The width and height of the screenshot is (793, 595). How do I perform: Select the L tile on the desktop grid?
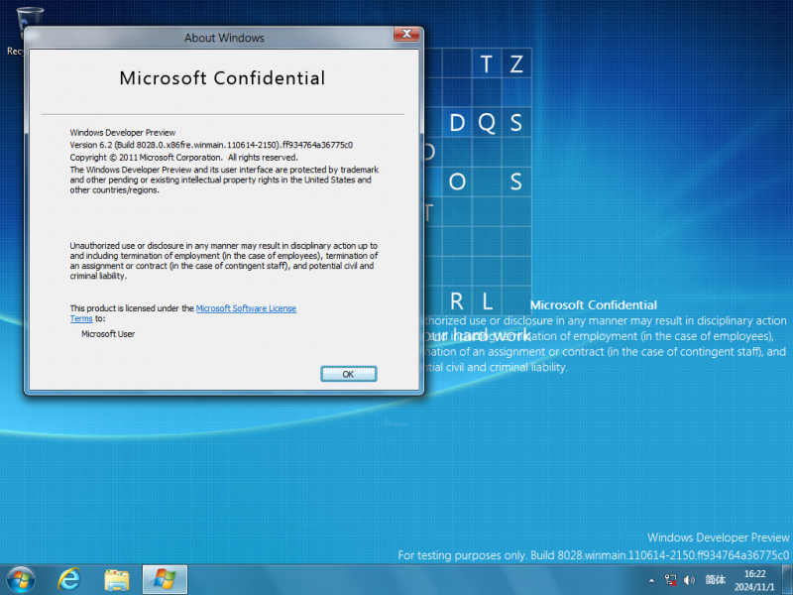coord(487,301)
